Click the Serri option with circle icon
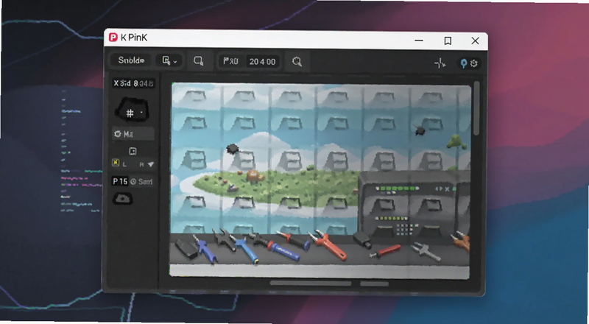This screenshot has height=324, width=589. coord(141,182)
